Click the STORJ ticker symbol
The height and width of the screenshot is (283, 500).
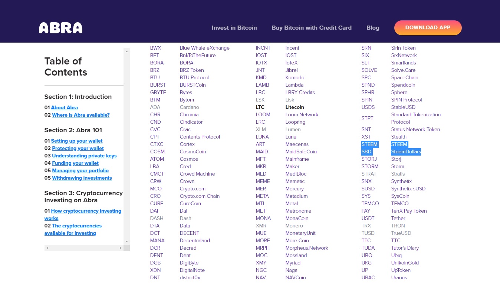click(369, 159)
